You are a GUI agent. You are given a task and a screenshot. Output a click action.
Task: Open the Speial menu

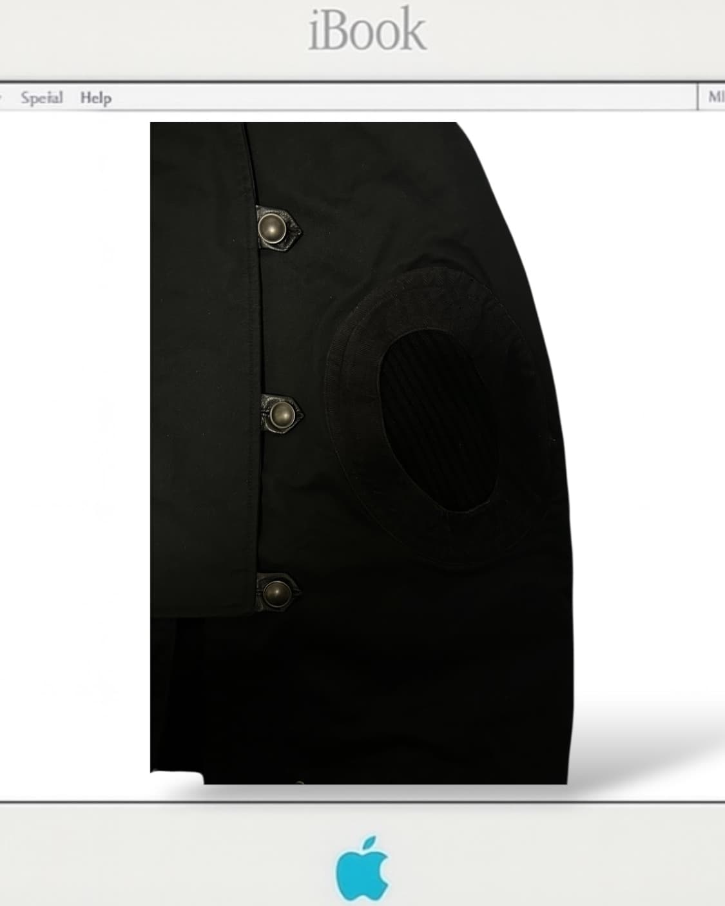click(41, 98)
